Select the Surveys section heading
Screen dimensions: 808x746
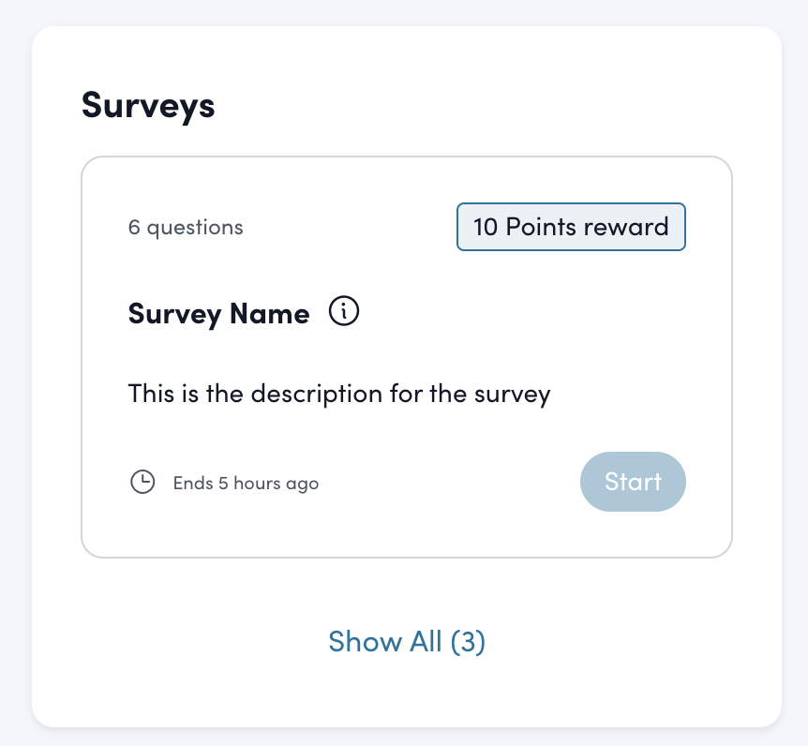click(148, 105)
